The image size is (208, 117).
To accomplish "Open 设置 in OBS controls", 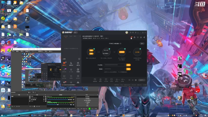I will pyautogui.click(x=88, y=104).
